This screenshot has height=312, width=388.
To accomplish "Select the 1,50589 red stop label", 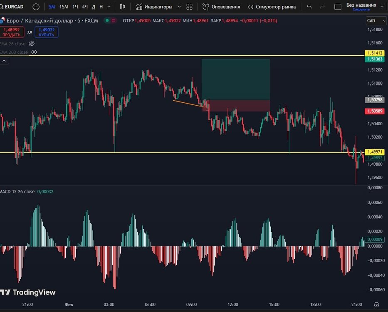I will pos(375,111).
